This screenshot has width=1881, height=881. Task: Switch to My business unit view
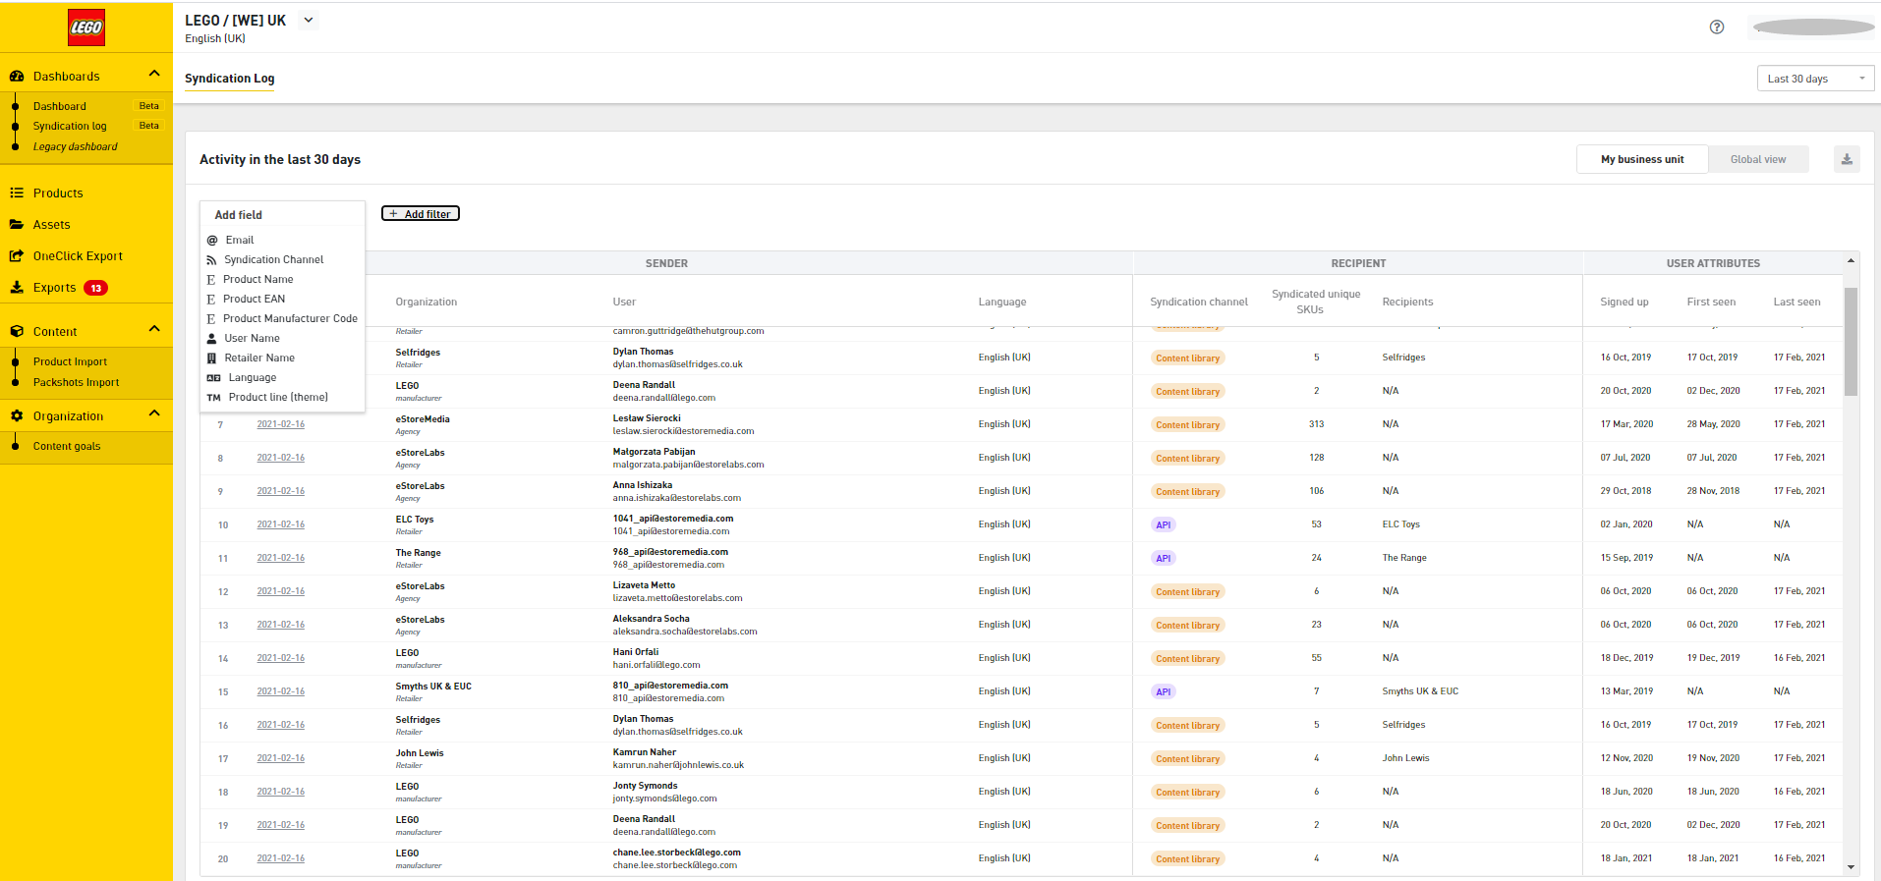click(1641, 159)
